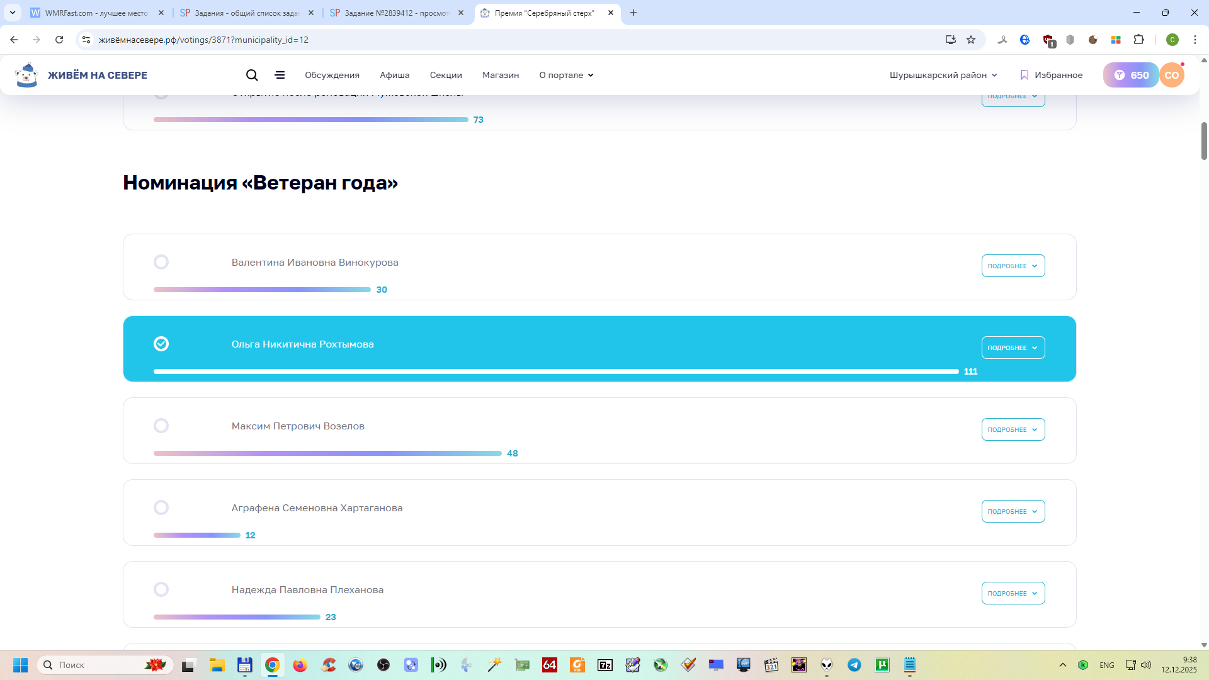Open Telegram from the taskbar
The width and height of the screenshot is (1209, 680).
tap(854, 665)
